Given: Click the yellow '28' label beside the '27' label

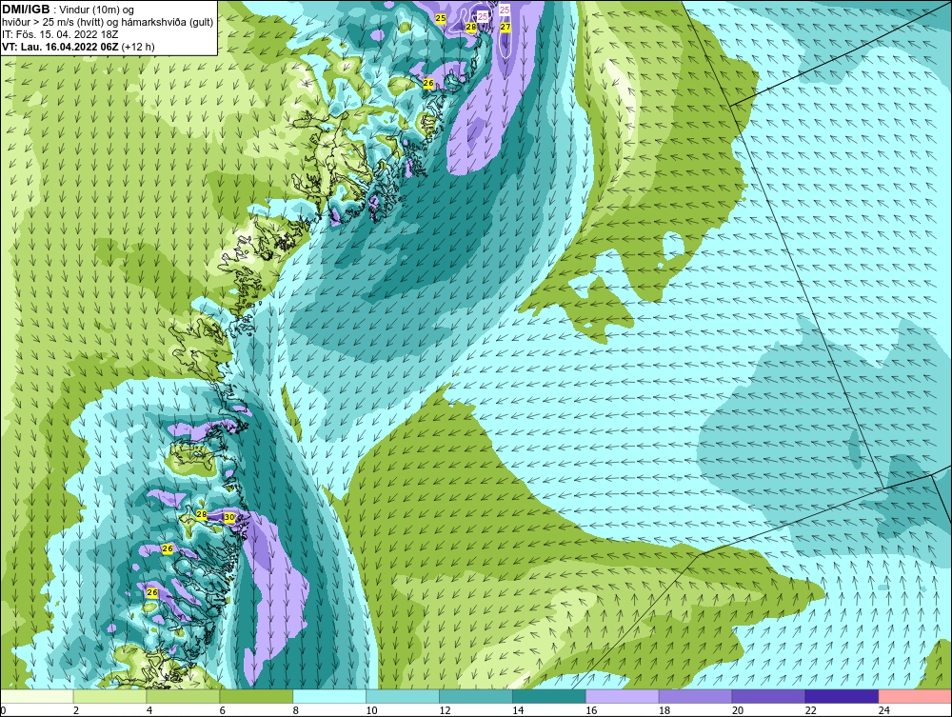Looking at the screenshot, I should click(x=471, y=27).
